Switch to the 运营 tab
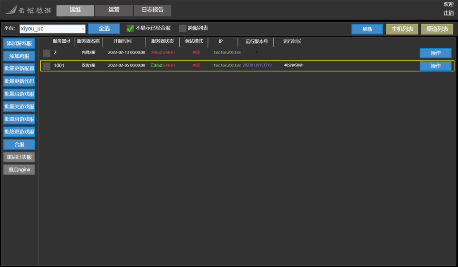This screenshot has height=267, width=458. [x=114, y=10]
